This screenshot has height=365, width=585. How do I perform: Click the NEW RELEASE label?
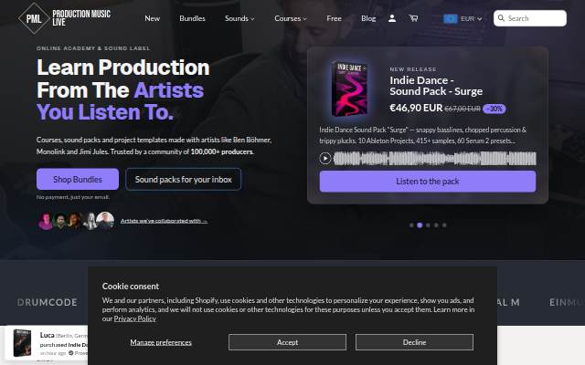point(413,69)
